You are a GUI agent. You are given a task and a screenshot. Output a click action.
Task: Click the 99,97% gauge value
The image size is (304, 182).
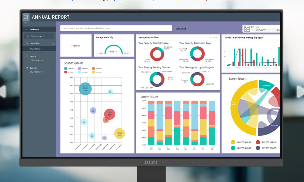[x=114, y=52]
